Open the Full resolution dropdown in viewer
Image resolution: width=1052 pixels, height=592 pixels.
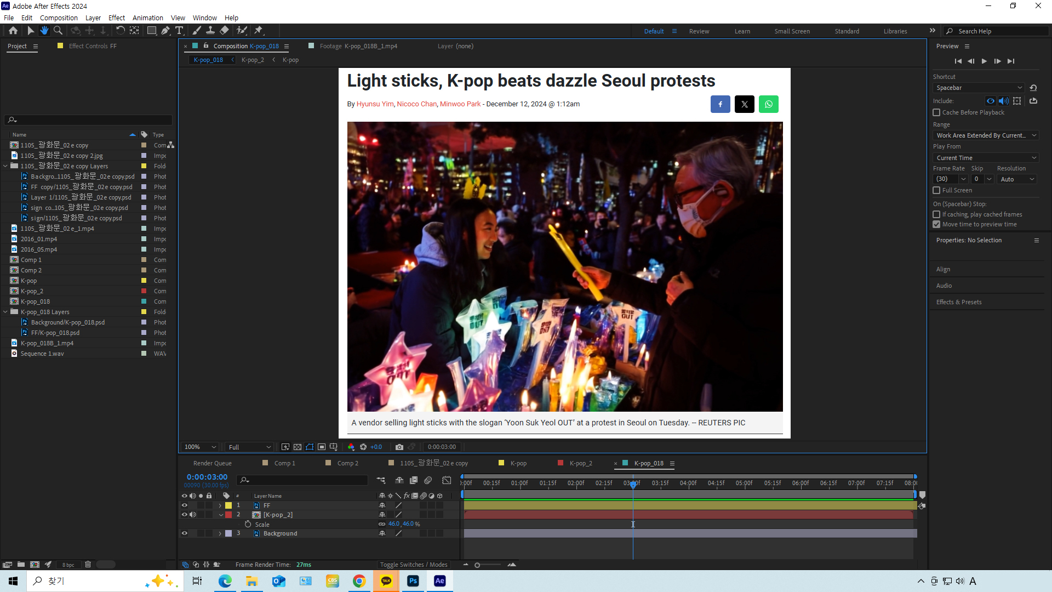pos(249,447)
